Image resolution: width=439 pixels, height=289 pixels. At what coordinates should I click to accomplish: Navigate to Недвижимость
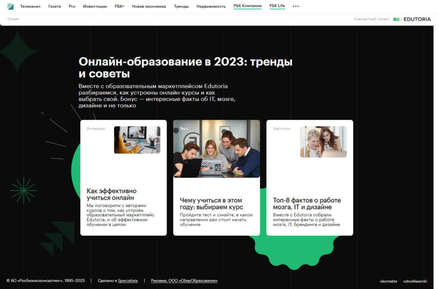click(211, 6)
